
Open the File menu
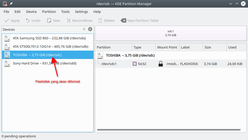pos(6,12)
